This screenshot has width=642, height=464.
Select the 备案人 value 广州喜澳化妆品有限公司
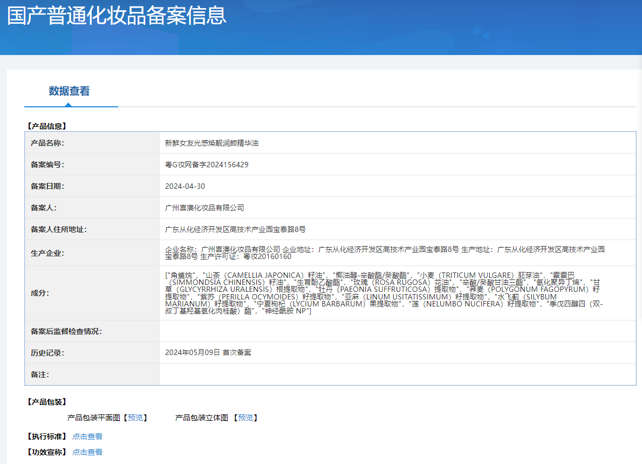point(204,208)
